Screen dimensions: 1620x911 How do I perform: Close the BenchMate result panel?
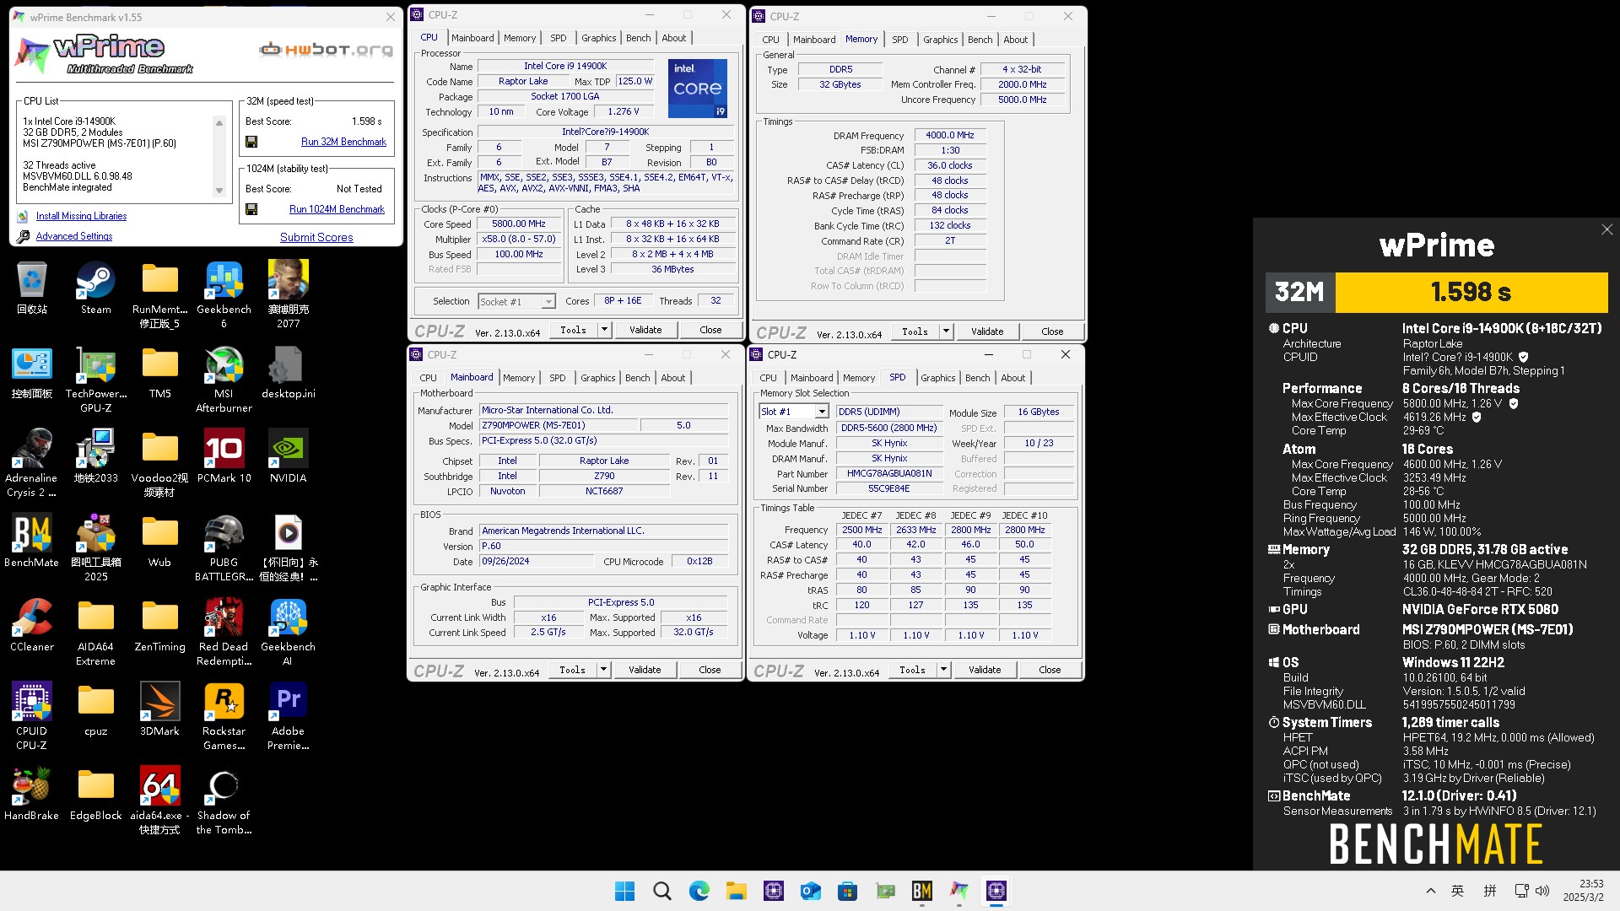tap(1606, 229)
